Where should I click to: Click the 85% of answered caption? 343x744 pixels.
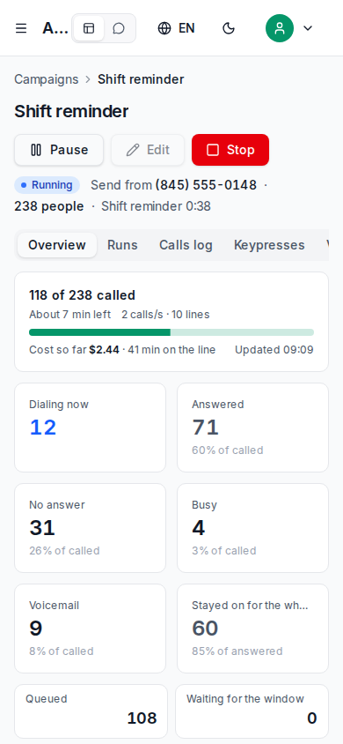[x=237, y=651]
